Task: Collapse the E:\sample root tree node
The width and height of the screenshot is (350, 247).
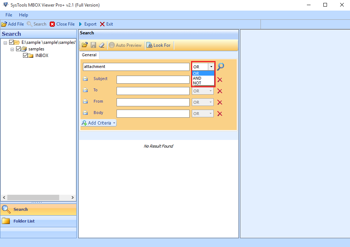Action: 5,43
